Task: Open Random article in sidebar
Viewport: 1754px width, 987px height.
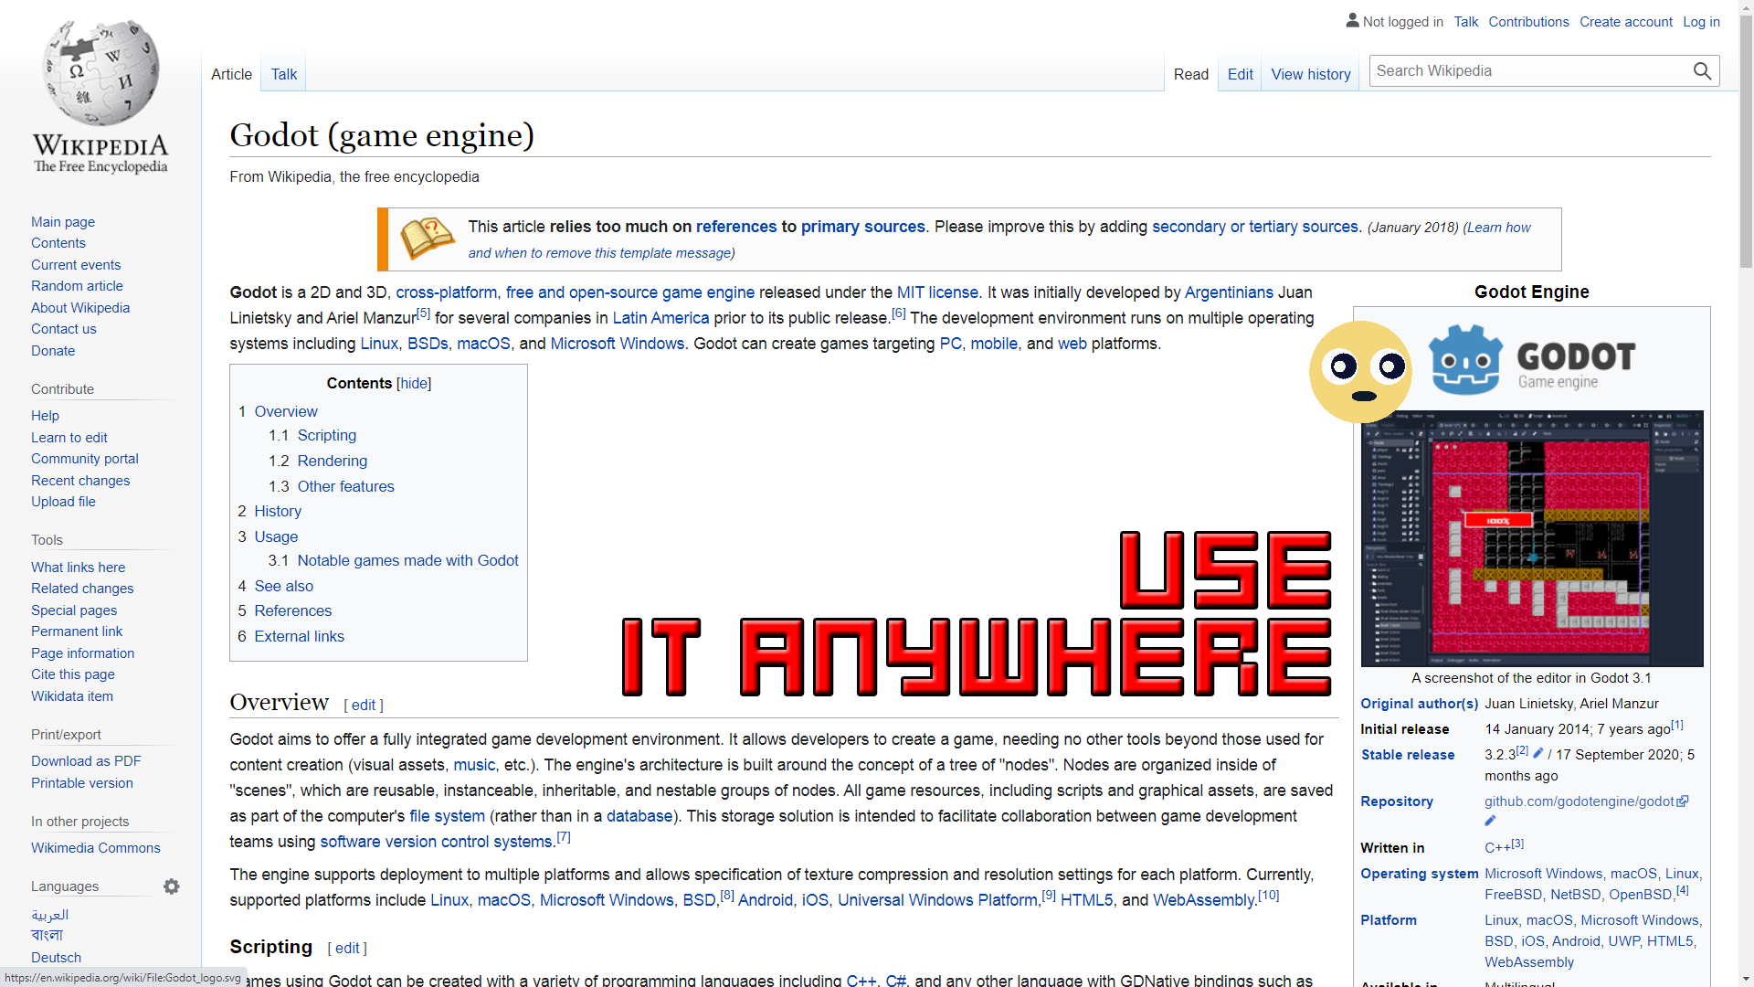Action: [77, 286]
